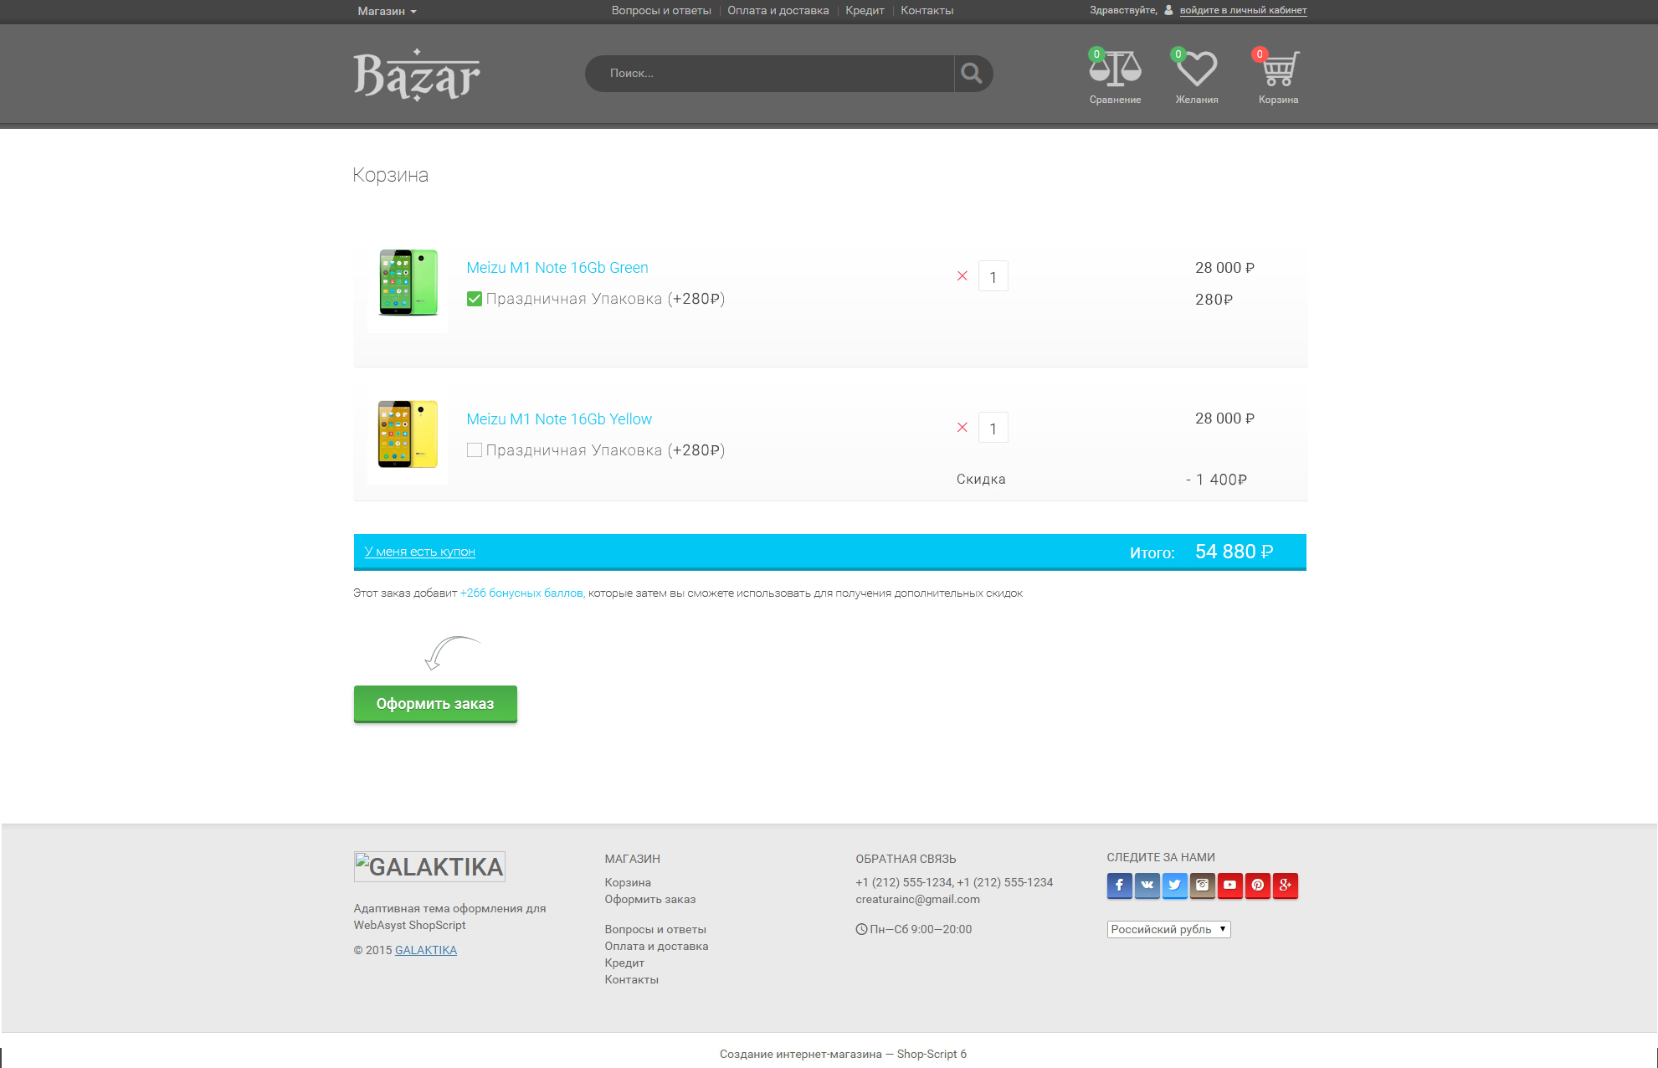Viewport: 1658px width, 1068px height.
Task: Click the Pinterest social icon
Action: 1257,886
